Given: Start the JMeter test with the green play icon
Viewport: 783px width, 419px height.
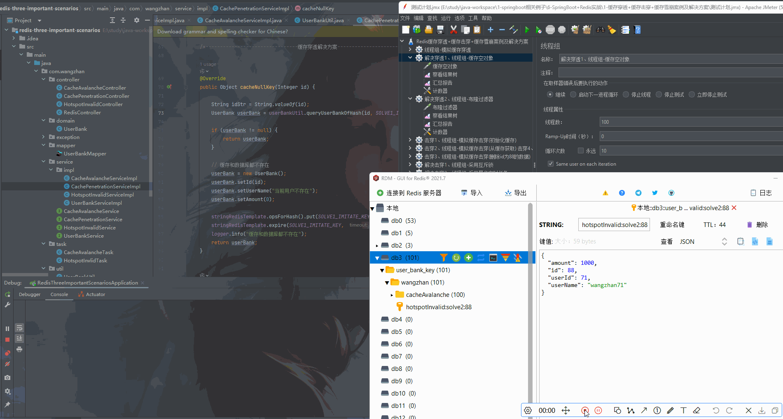Looking at the screenshot, I should (x=527, y=30).
